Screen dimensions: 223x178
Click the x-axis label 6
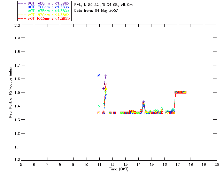click(34, 164)
